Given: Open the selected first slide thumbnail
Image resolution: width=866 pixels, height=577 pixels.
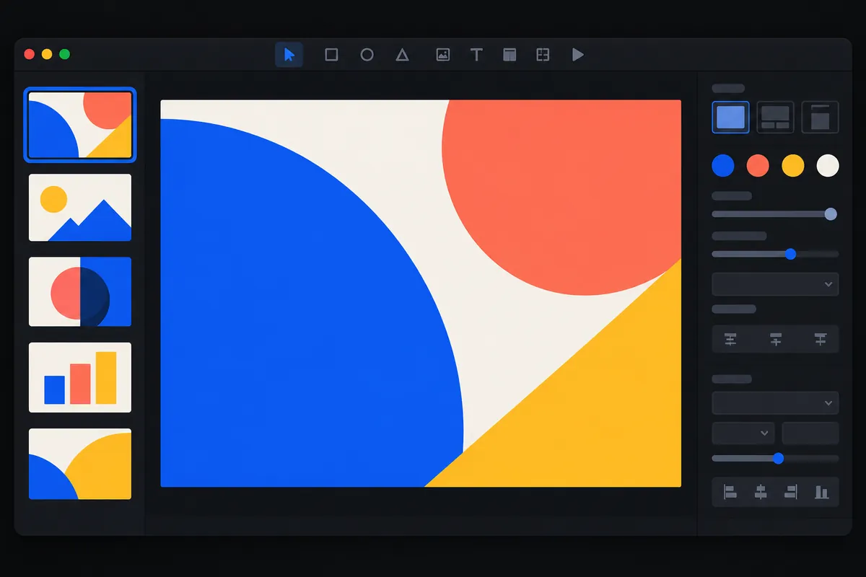Looking at the screenshot, I should (80, 125).
